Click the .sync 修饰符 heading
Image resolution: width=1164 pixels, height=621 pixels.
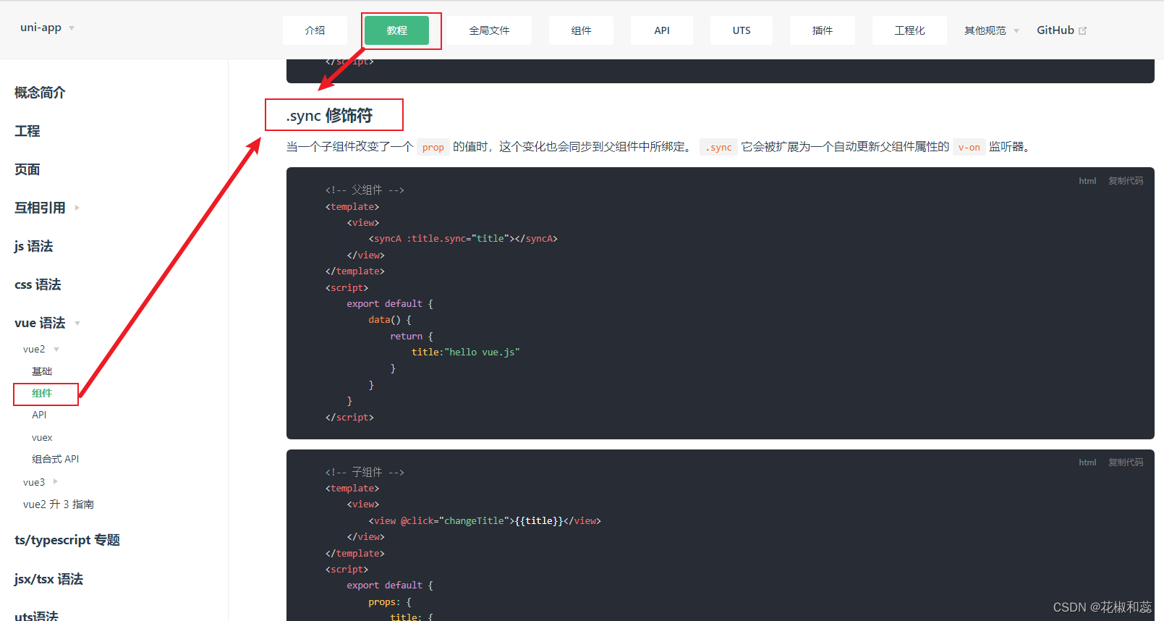(x=329, y=116)
